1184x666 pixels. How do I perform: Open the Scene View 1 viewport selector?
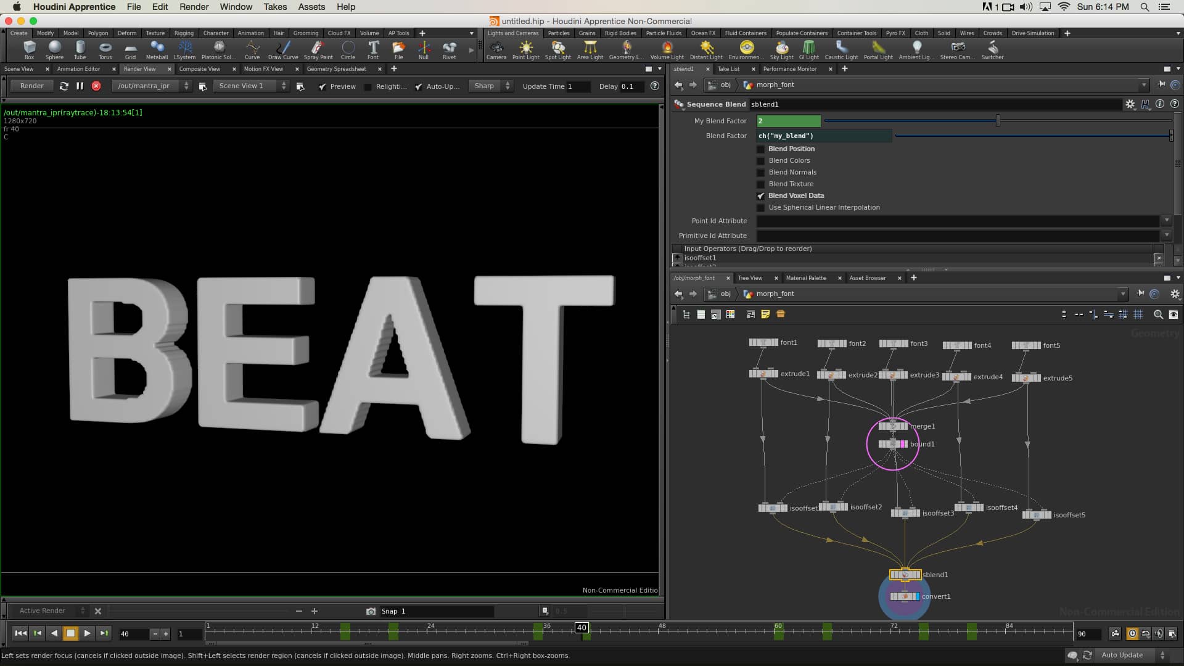point(283,86)
